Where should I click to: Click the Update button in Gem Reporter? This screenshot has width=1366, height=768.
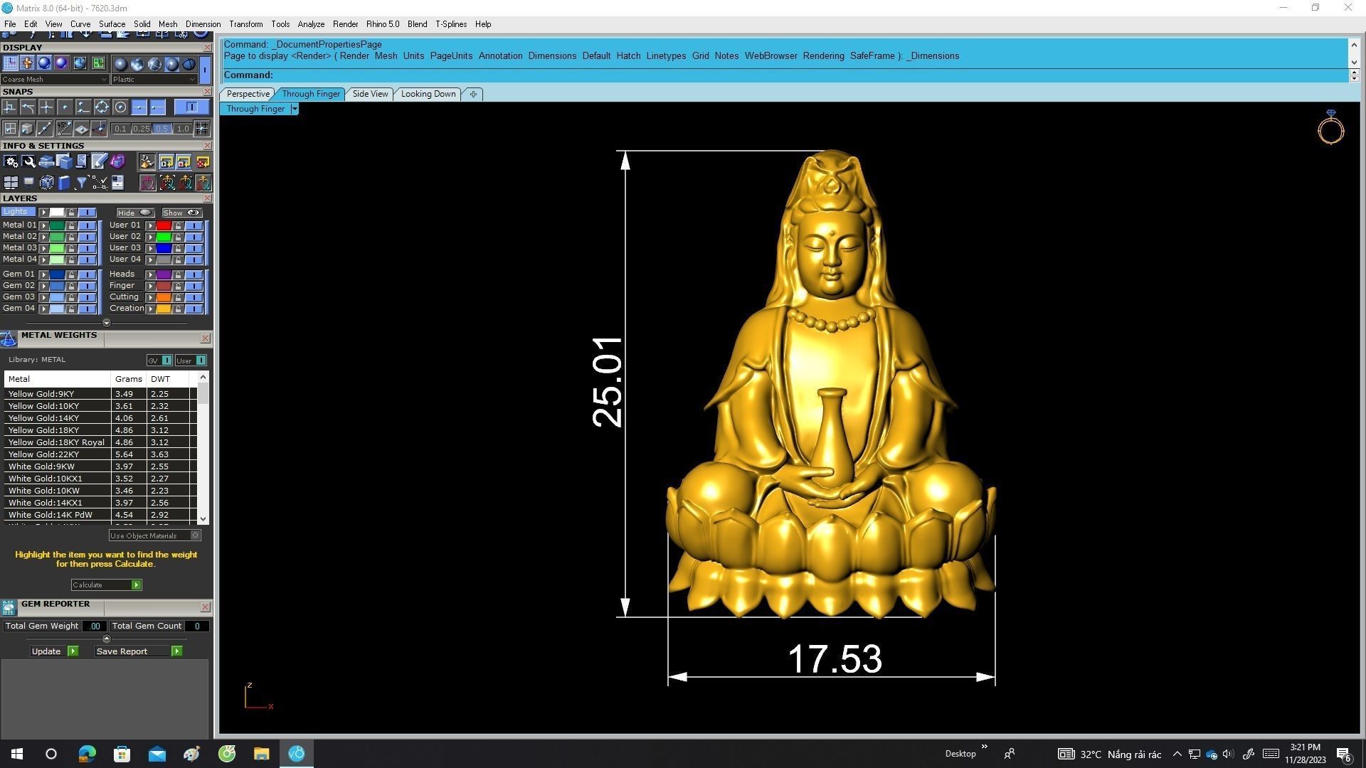(x=54, y=651)
